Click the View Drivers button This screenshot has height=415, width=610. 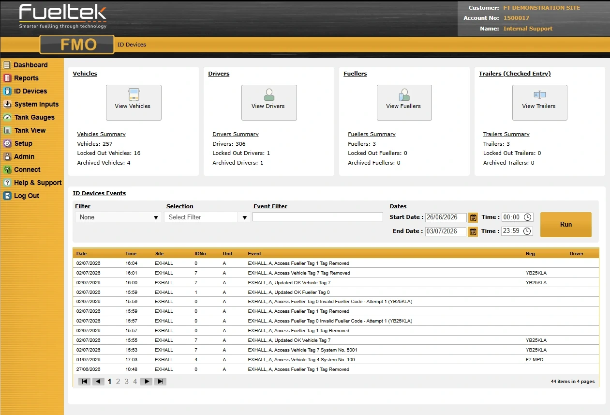(x=269, y=103)
